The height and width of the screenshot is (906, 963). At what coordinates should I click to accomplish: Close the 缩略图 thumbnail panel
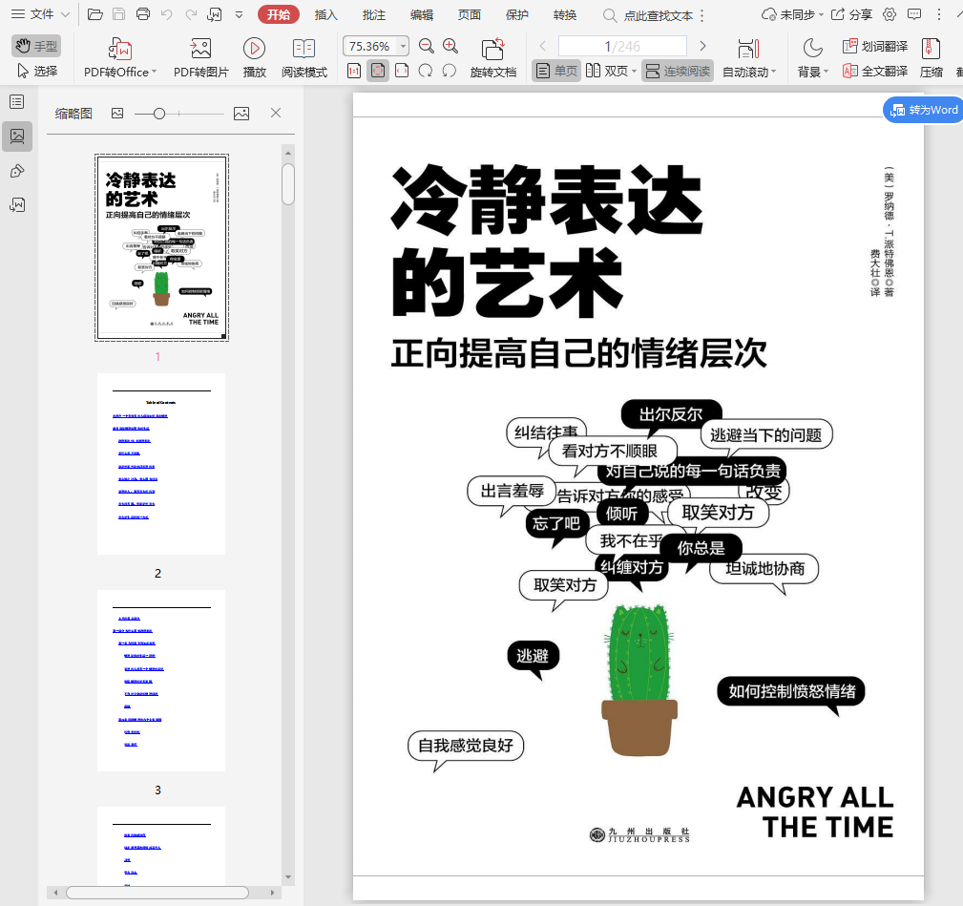(276, 113)
